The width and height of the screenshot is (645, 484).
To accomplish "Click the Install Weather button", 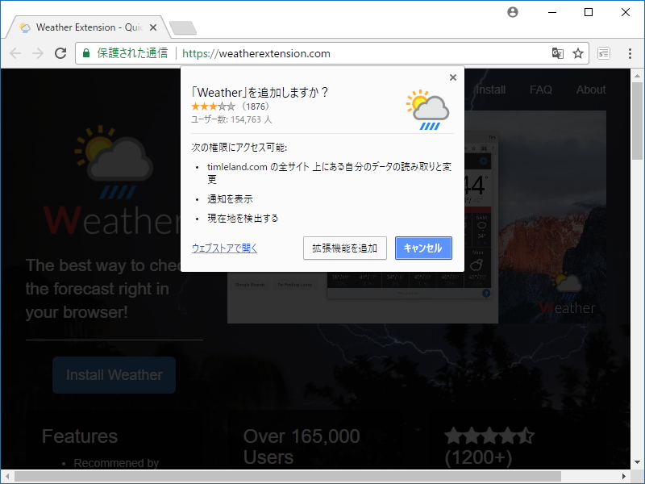I will click(114, 374).
